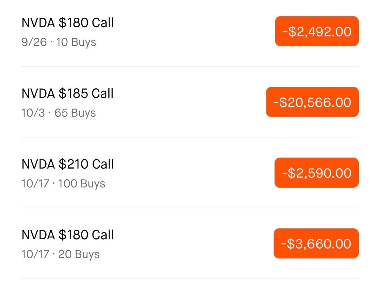
Task: Tap the 10/17 · 20 Buys detail line
Action: click(60, 254)
